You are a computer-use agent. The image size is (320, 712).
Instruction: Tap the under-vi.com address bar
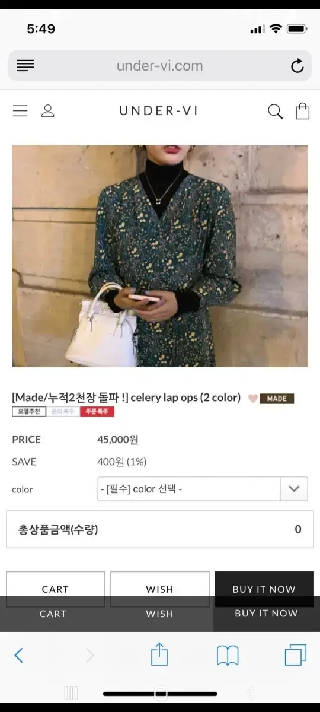pos(160,66)
